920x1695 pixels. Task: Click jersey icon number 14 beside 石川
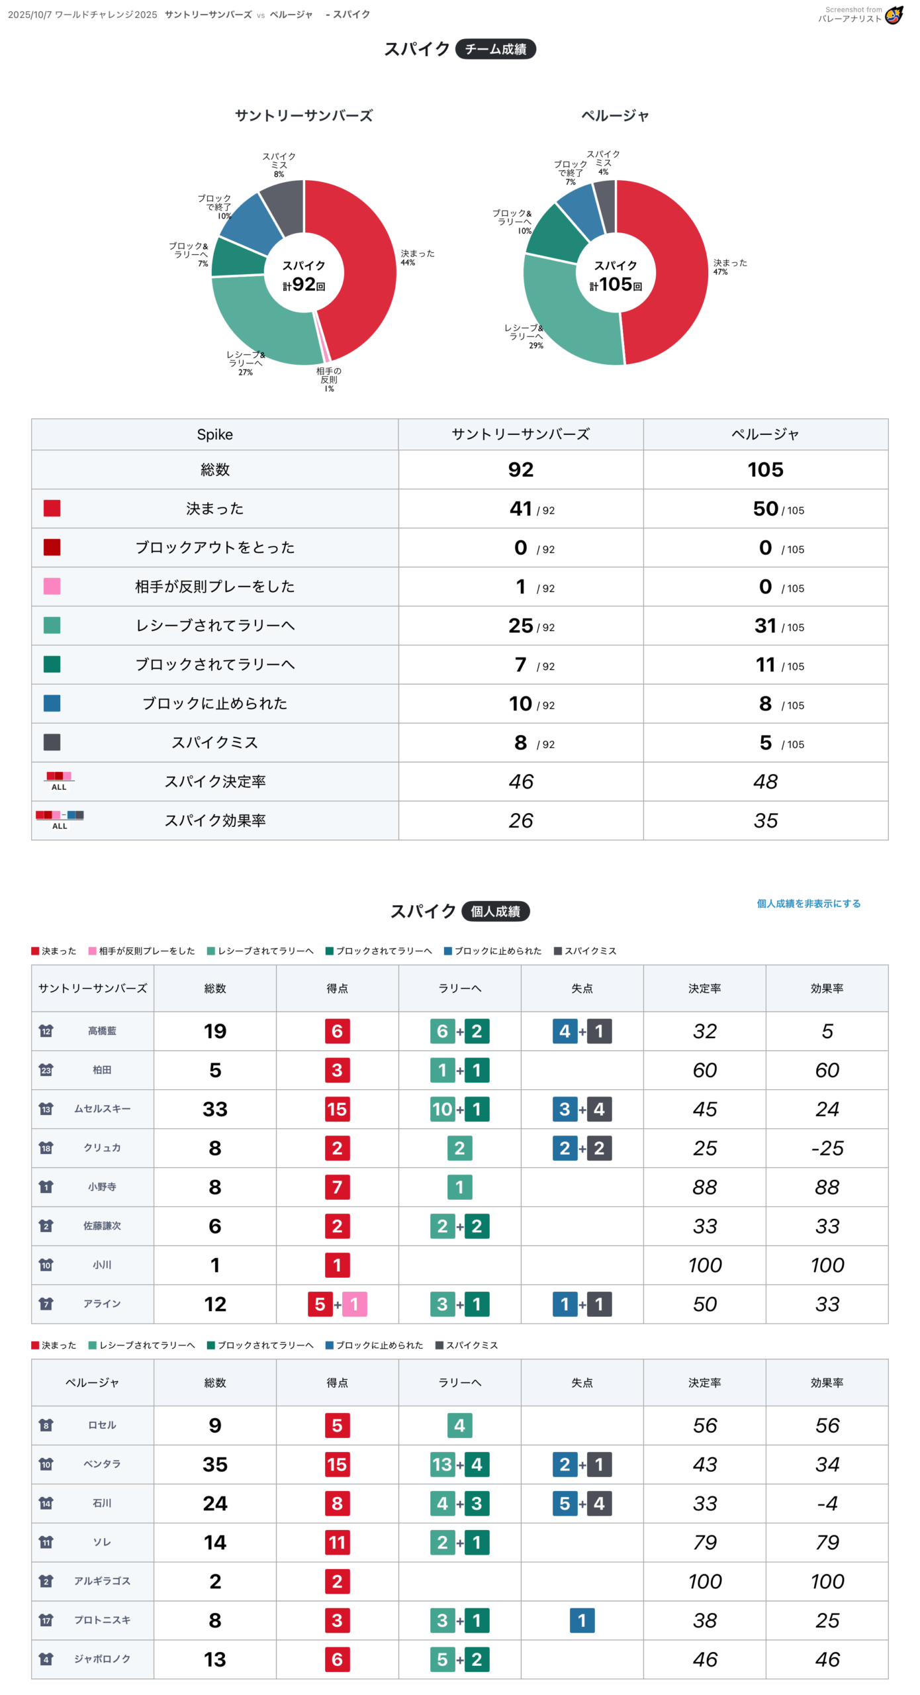click(x=46, y=1503)
